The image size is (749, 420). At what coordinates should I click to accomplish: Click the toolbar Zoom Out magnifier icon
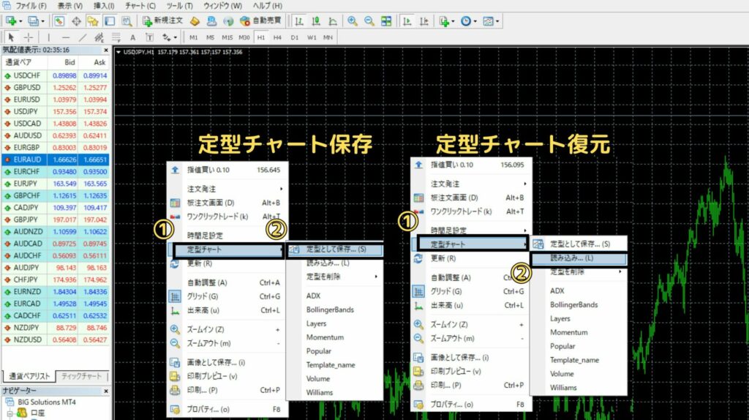(x=369, y=20)
